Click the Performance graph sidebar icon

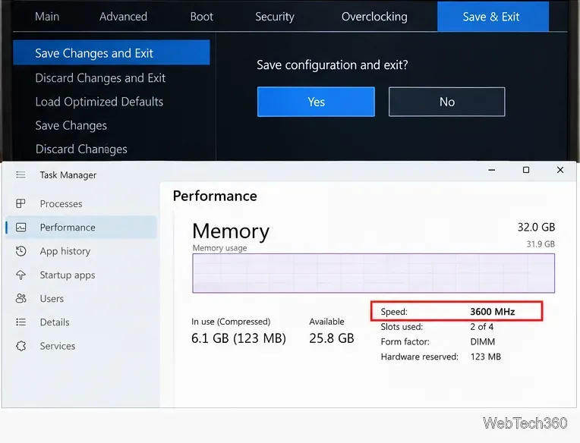[x=20, y=228]
